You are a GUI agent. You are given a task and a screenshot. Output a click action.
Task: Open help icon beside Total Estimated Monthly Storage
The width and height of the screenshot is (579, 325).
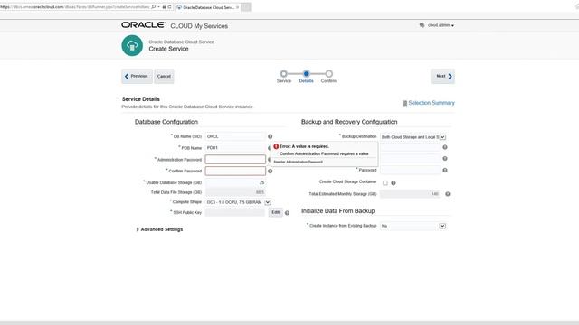pos(448,194)
